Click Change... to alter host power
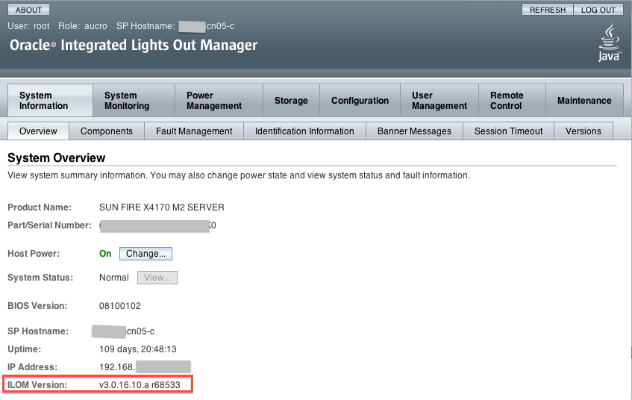Image resolution: width=632 pixels, height=400 pixels. click(146, 254)
